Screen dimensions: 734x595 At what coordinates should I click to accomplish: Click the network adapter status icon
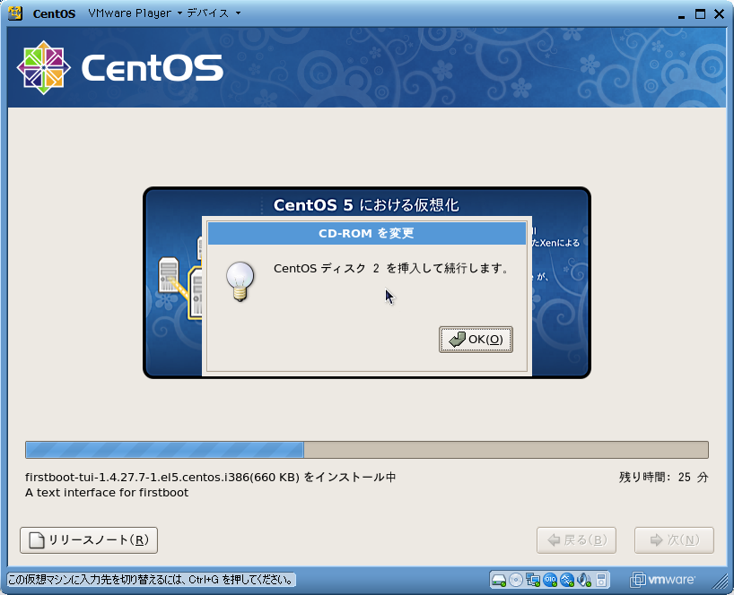[x=533, y=580]
